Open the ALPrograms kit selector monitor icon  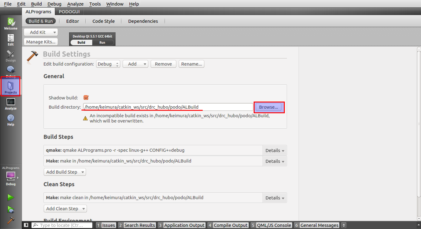10,176
